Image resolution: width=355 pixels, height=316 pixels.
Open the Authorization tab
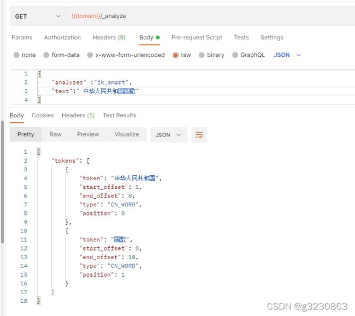62,37
